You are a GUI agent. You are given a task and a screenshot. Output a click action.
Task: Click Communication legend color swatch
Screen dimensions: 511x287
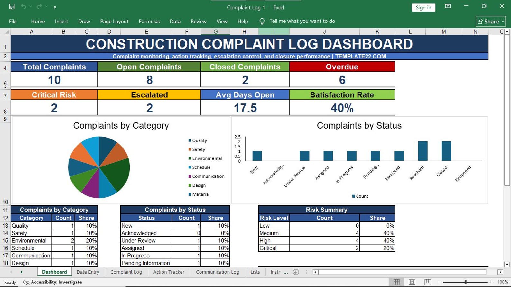190,176
